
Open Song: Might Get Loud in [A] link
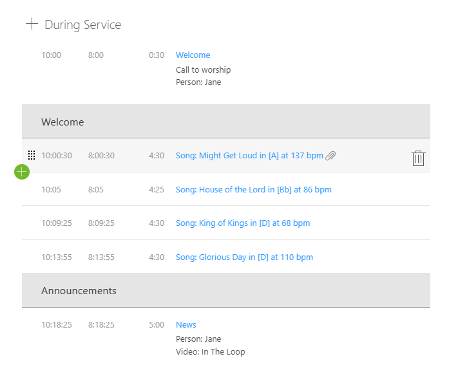pyautogui.click(x=249, y=155)
